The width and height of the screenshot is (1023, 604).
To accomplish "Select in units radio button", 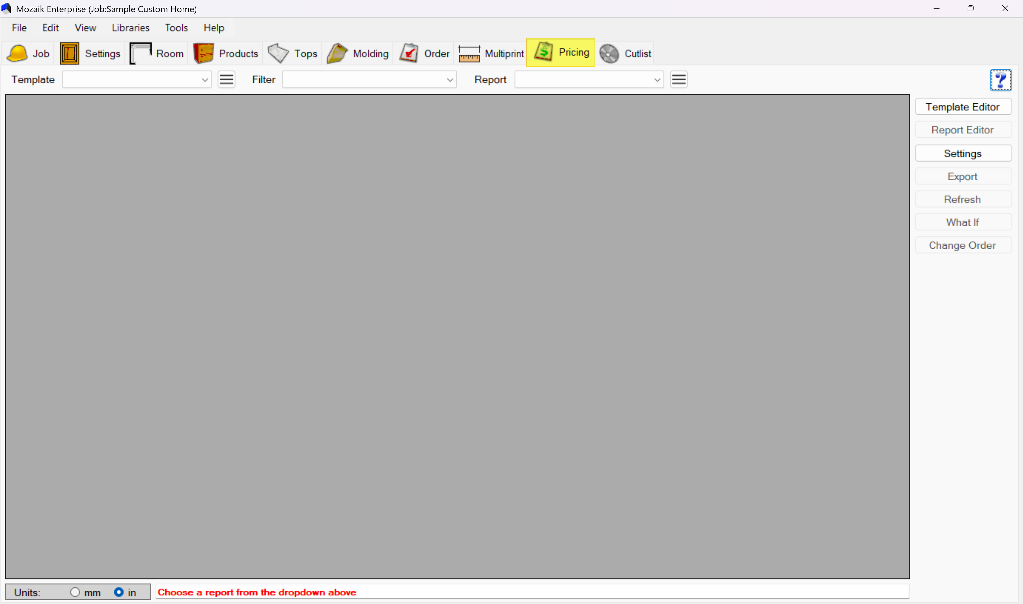I will pos(118,592).
